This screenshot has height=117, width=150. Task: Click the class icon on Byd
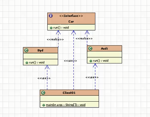[26, 50]
